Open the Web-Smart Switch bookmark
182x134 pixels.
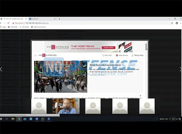coord(39,27)
